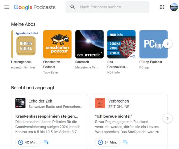Open episode '"Ich bereue nichts!"'
The width and height of the screenshot is (179, 149).
click(x=114, y=116)
